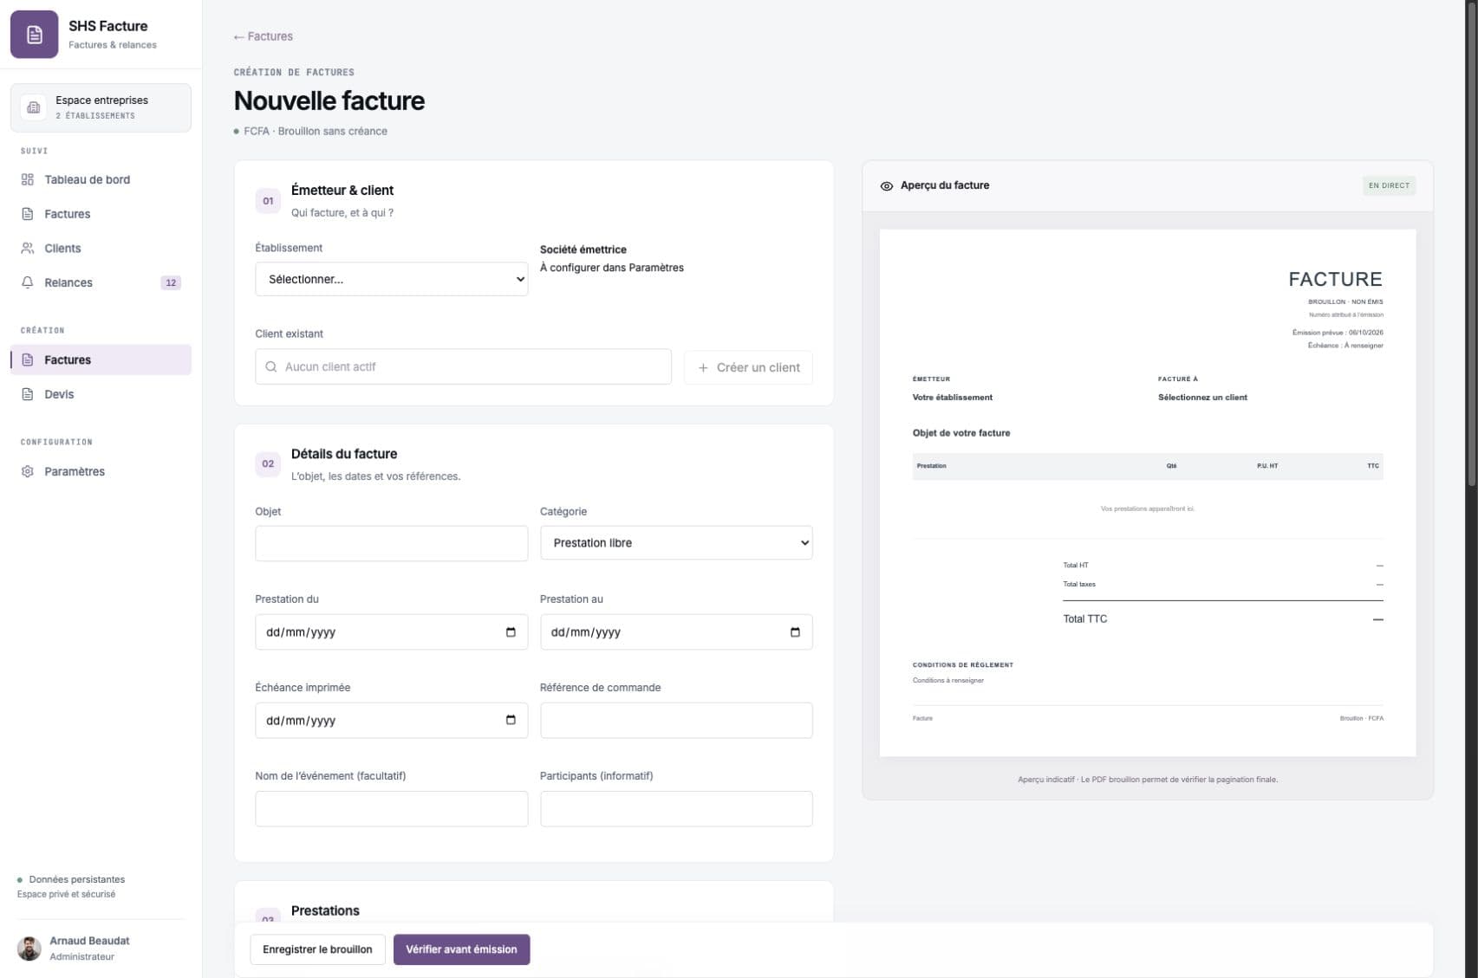Click the gear icon beside Paramètres
Screen dimensions: 1478x978
[28, 471]
